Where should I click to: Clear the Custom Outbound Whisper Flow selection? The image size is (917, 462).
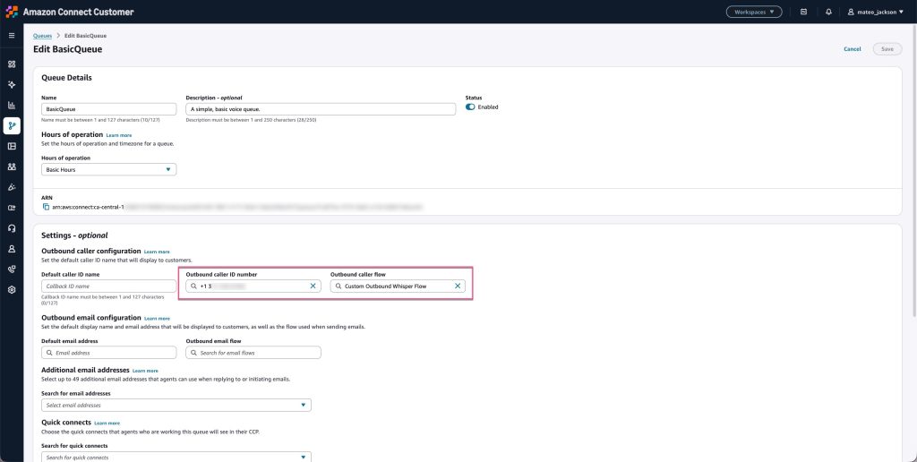[458, 286]
